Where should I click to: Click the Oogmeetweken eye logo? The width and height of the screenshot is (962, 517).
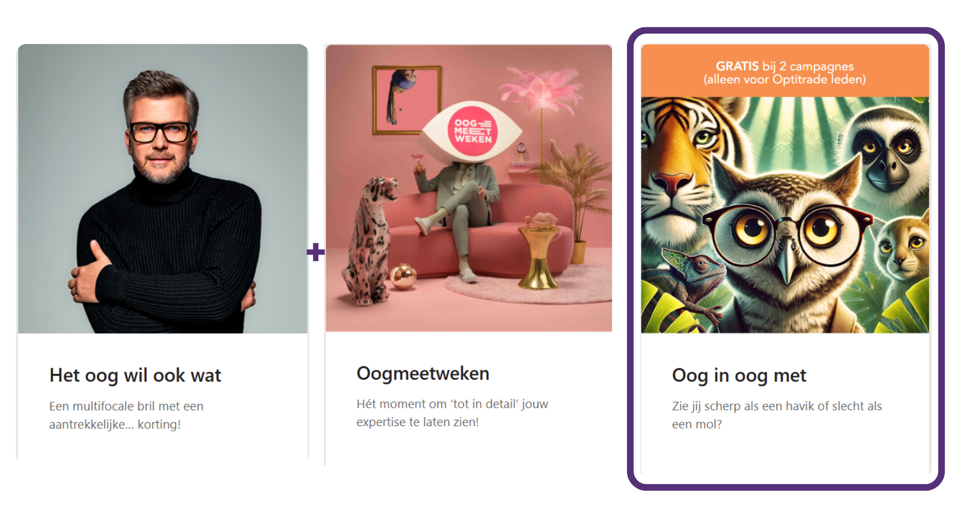[471, 130]
